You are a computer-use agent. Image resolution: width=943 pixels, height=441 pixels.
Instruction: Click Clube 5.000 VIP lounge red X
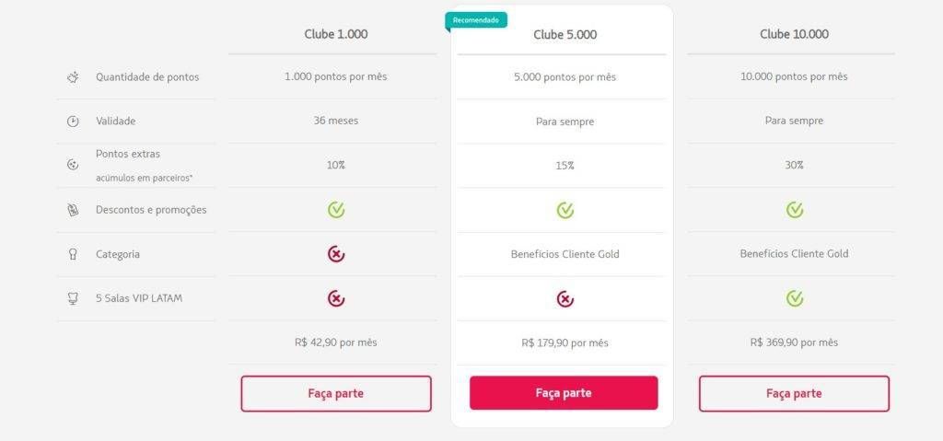(565, 298)
